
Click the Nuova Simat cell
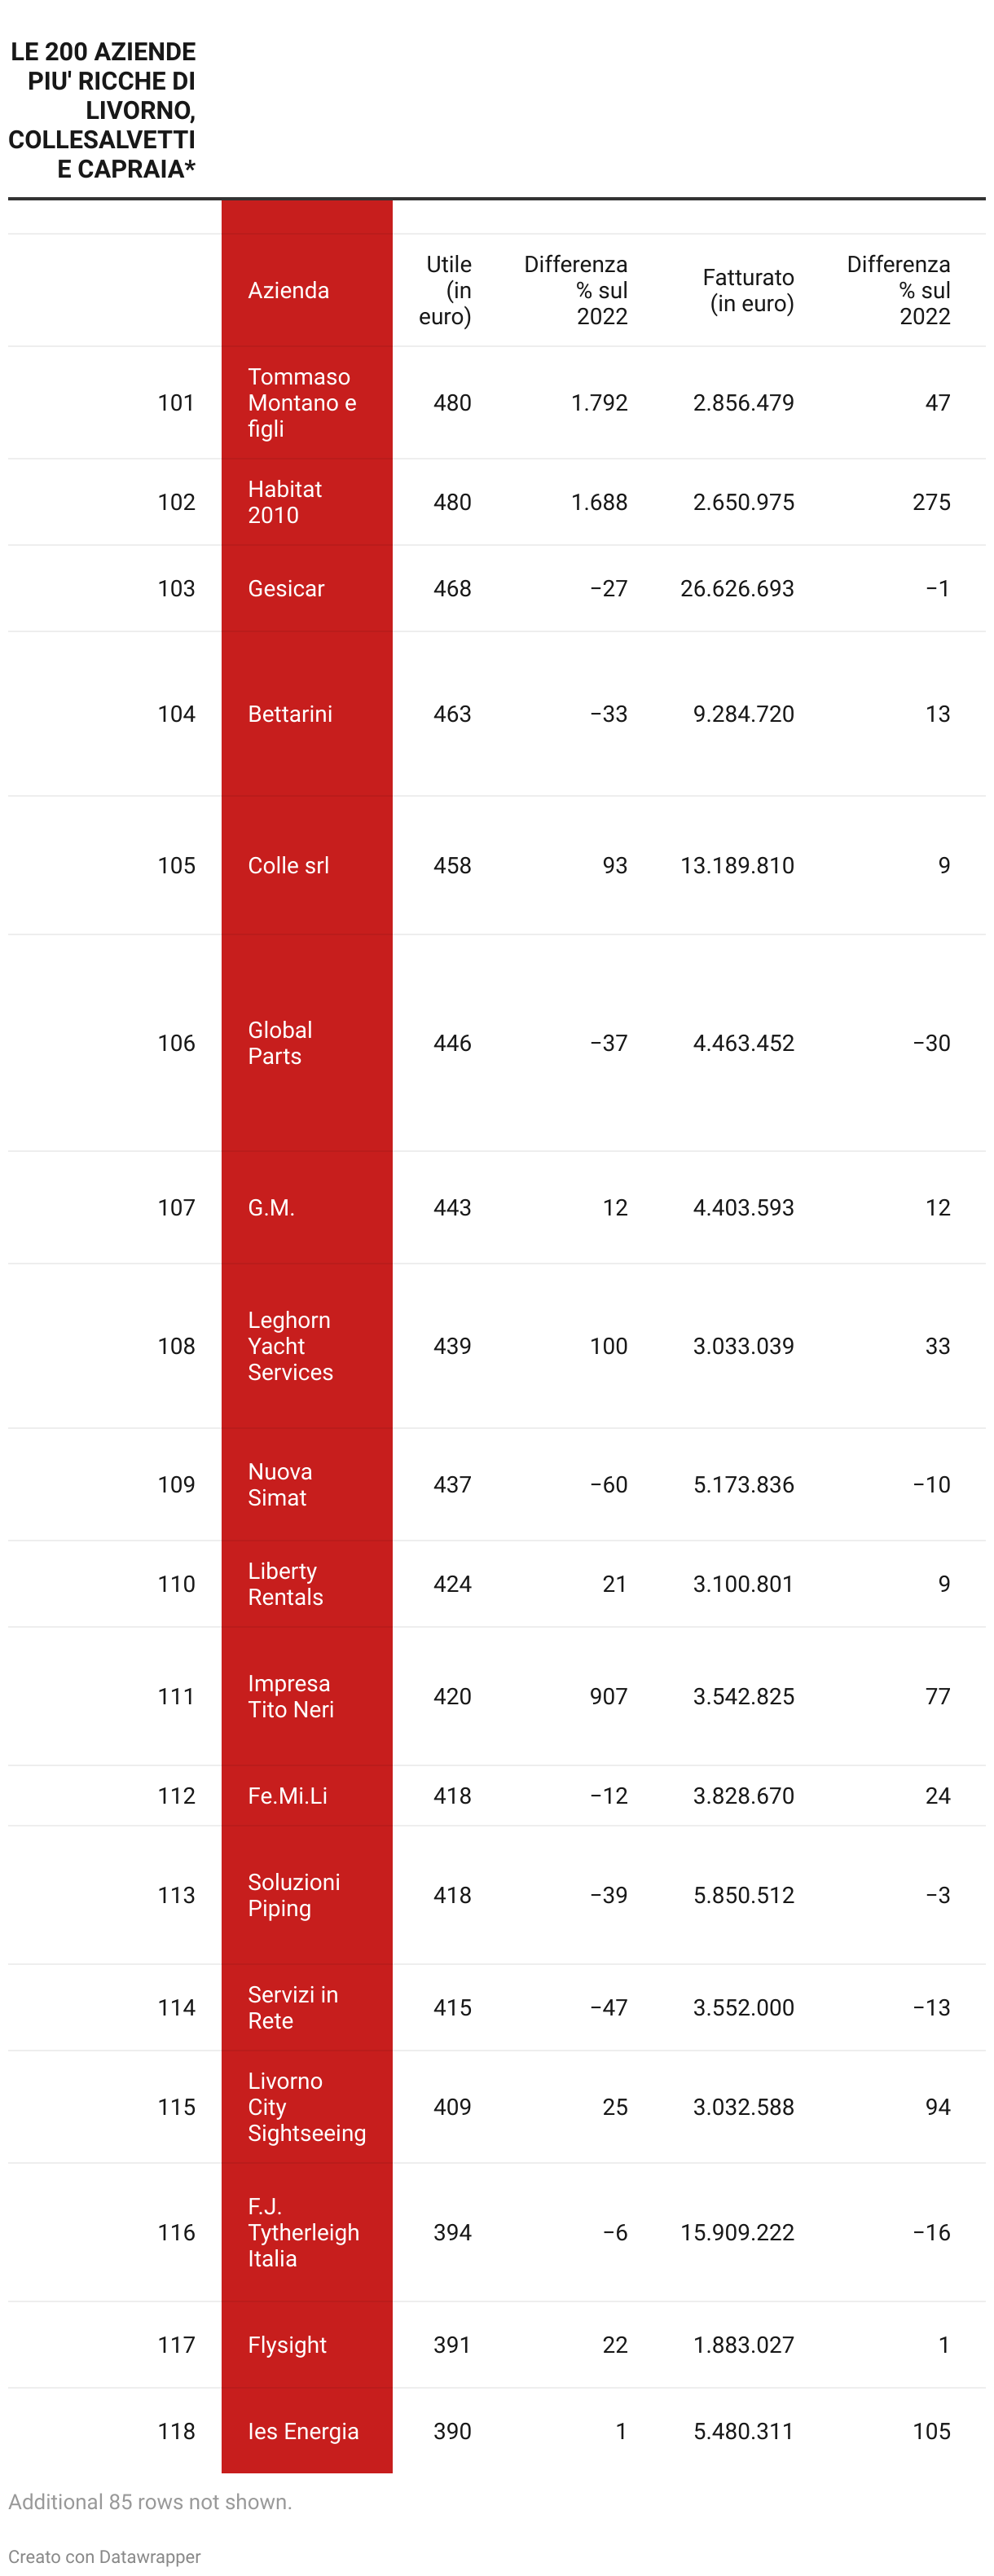click(307, 1484)
